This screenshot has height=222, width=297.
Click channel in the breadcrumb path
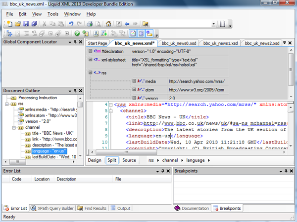click(x=170, y=160)
